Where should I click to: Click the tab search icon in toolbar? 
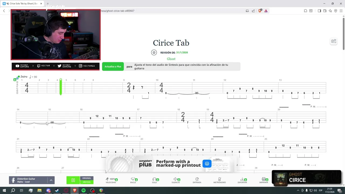click(x=311, y=11)
